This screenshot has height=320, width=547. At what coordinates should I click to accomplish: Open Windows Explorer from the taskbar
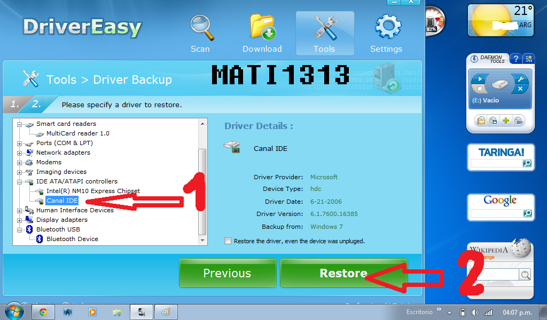tap(116, 312)
